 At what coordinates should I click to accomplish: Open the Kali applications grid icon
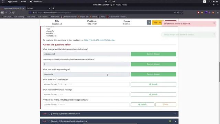click(3, 1)
